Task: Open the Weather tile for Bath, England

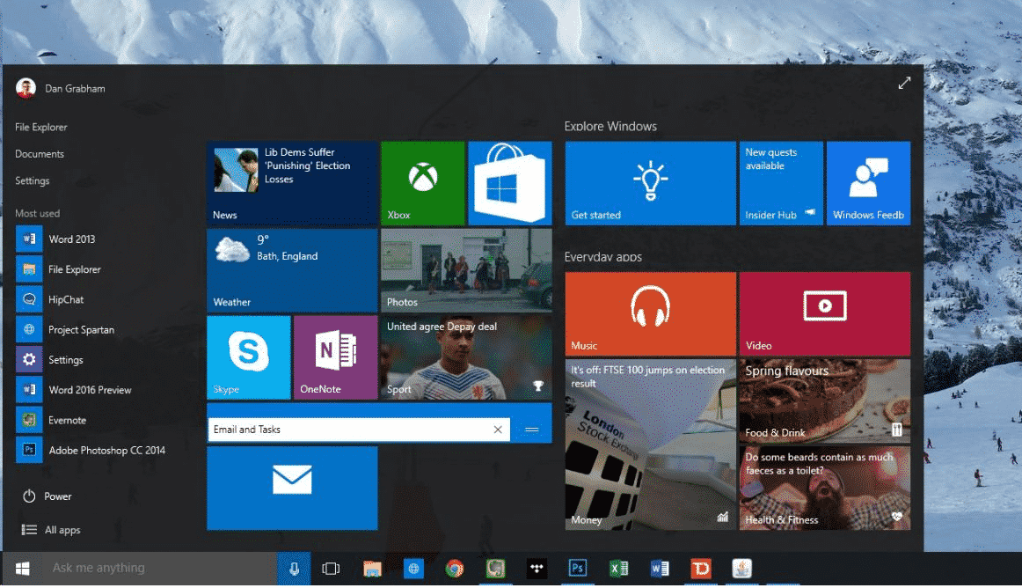Action: [292, 270]
